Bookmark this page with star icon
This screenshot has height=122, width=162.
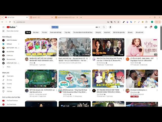(x=118, y=22)
